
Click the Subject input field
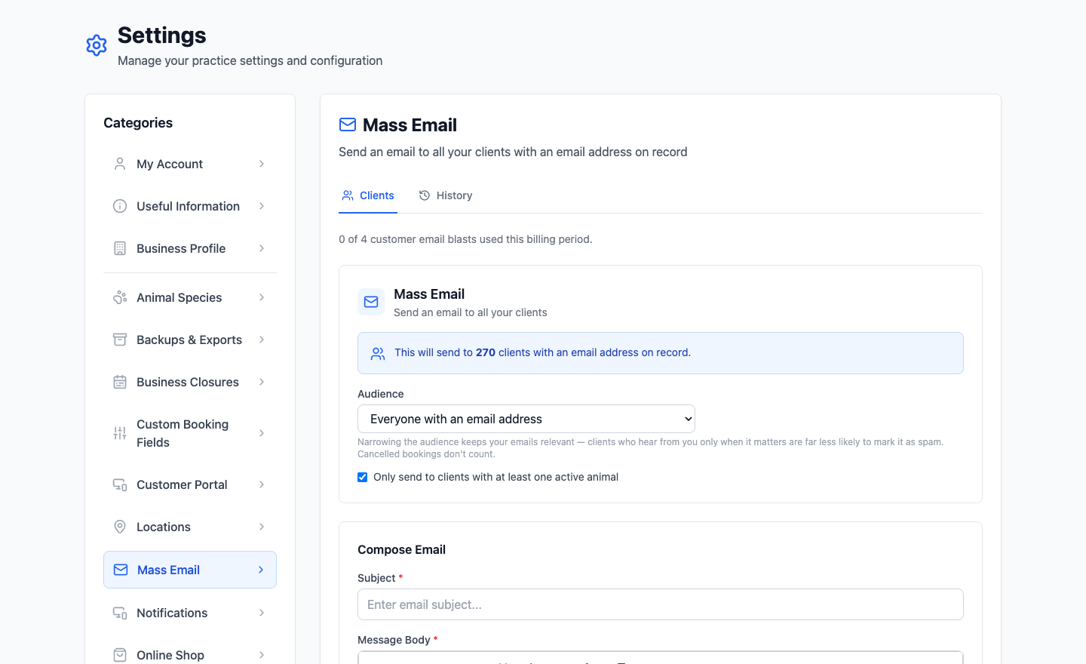pos(661,604)
